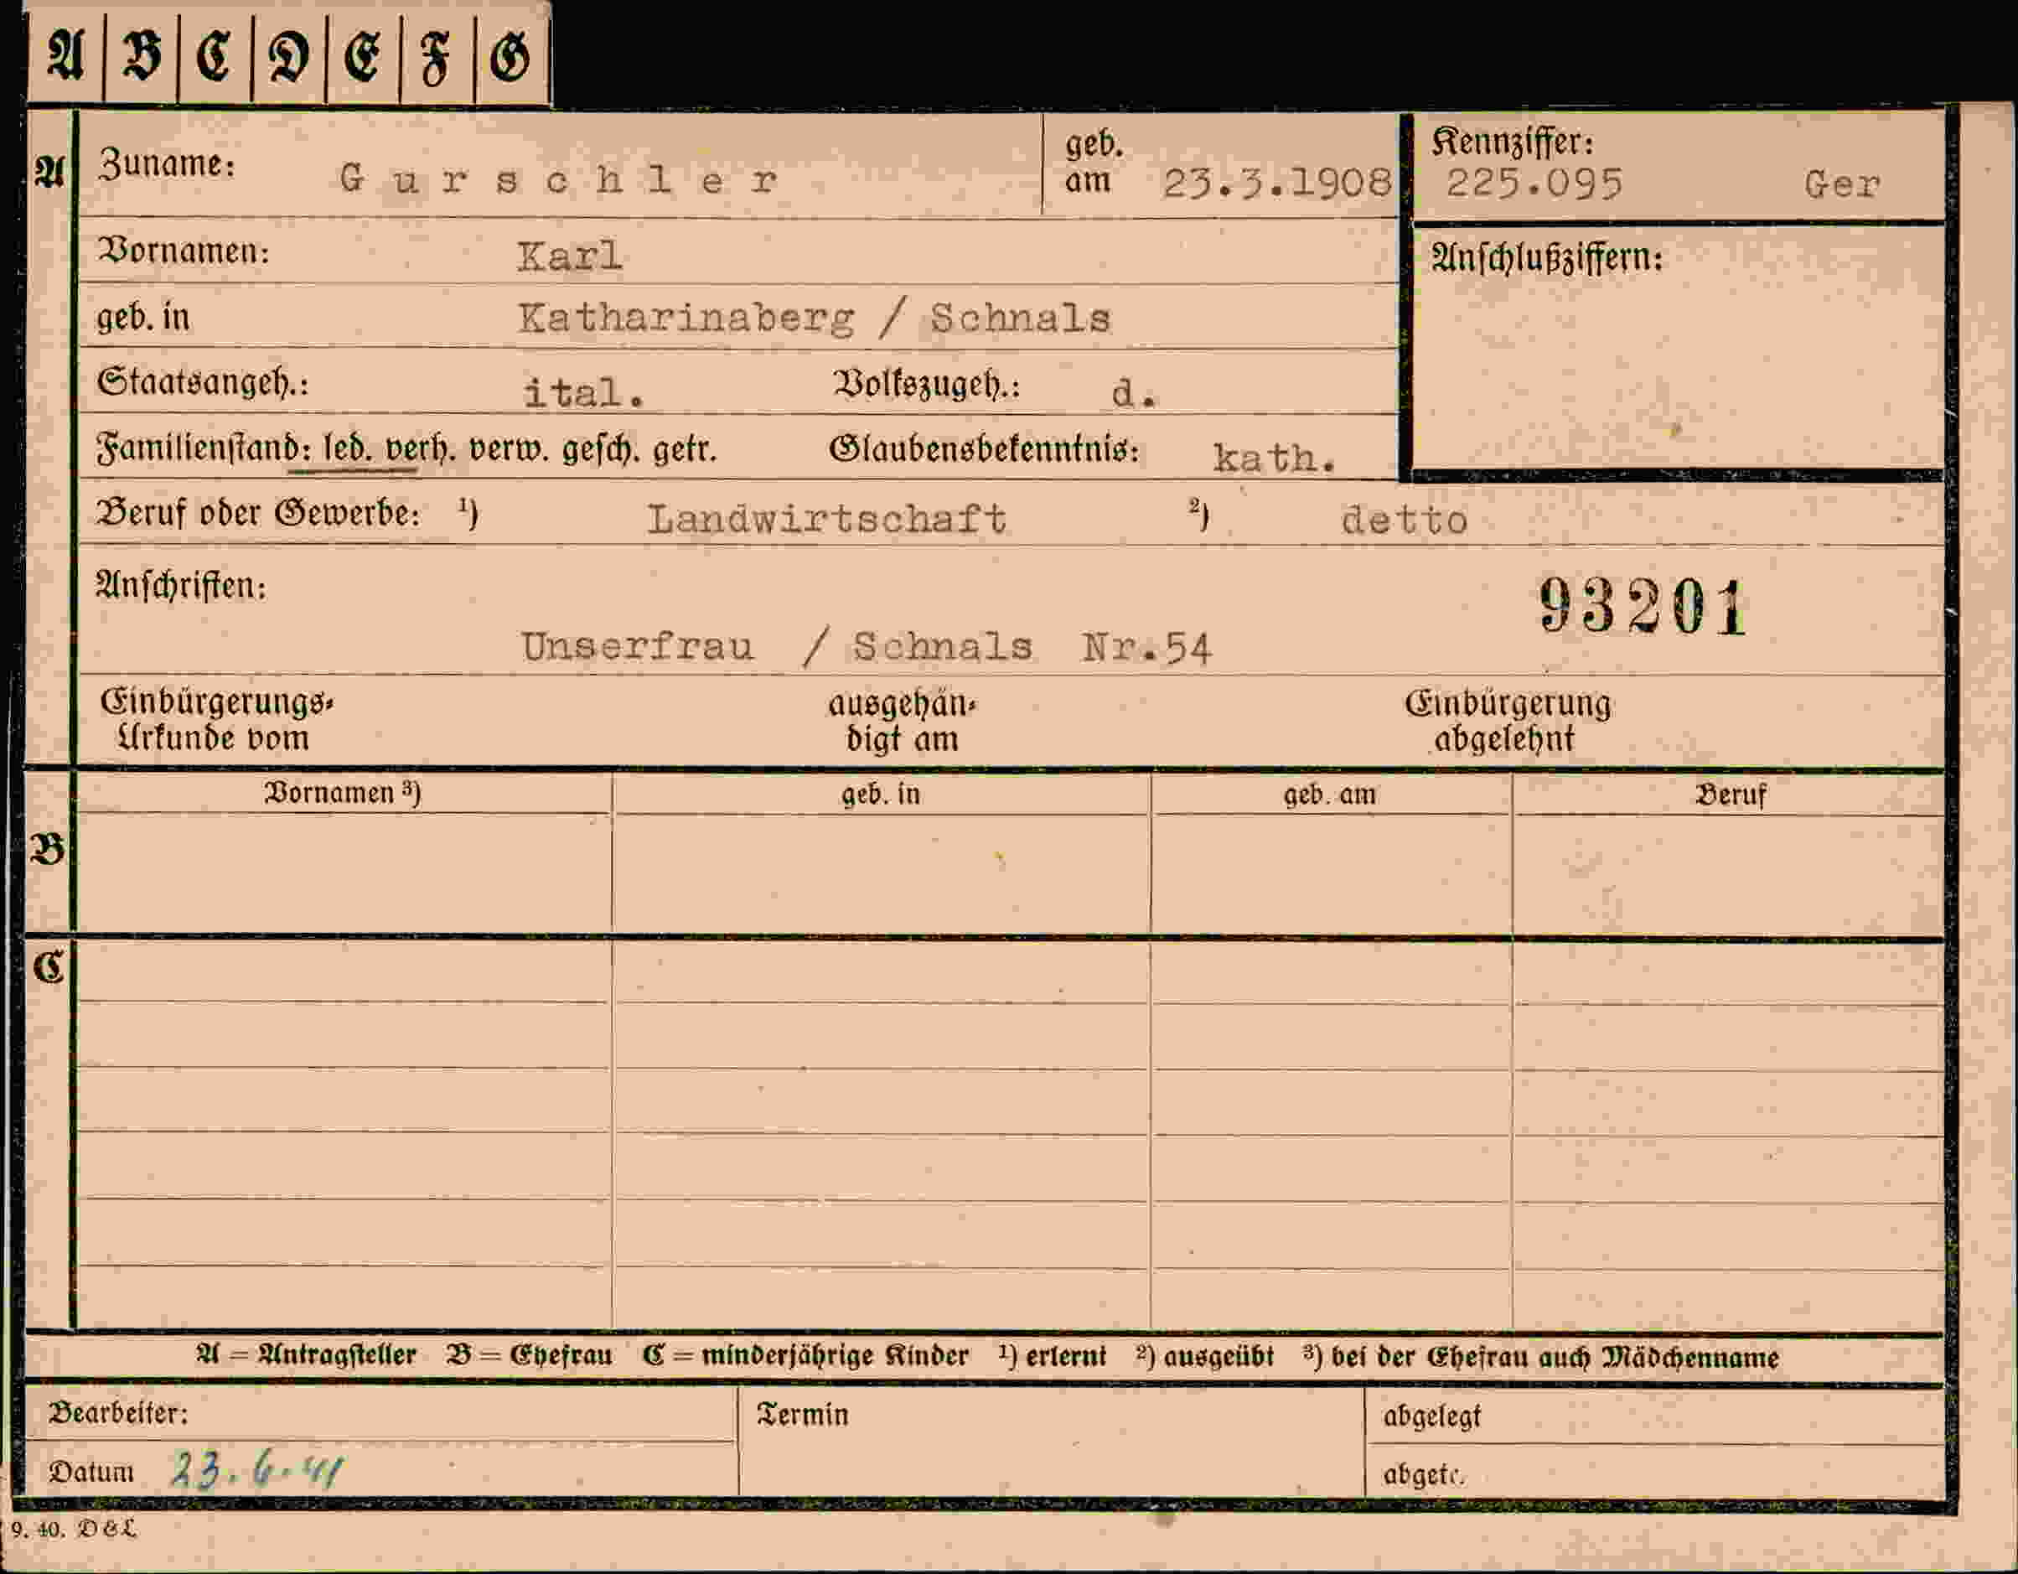Click the 'Kennziffer:' label
The width and height of the screenshot is (2018, 1574).
coord(1513,142)
